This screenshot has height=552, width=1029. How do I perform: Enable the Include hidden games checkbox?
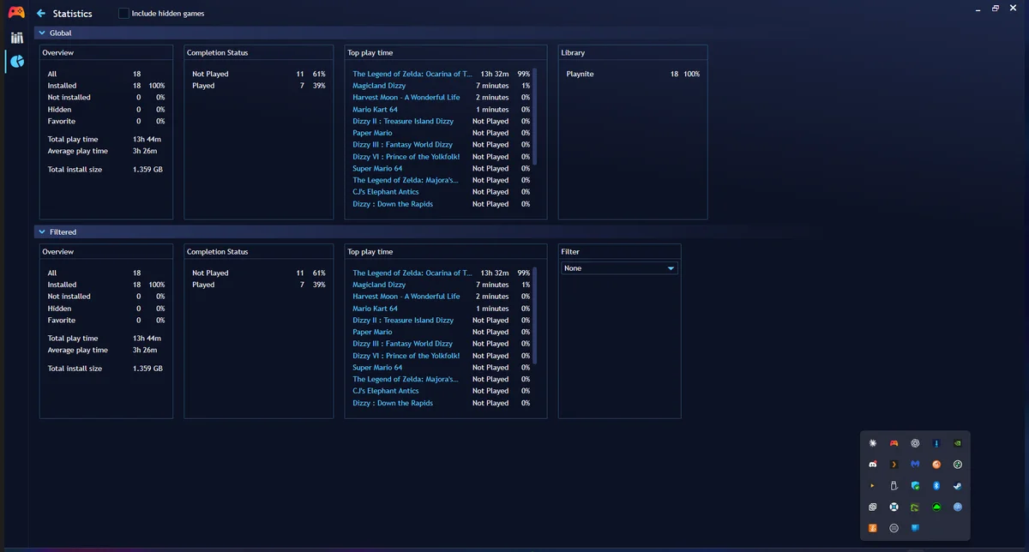[124, 14]
